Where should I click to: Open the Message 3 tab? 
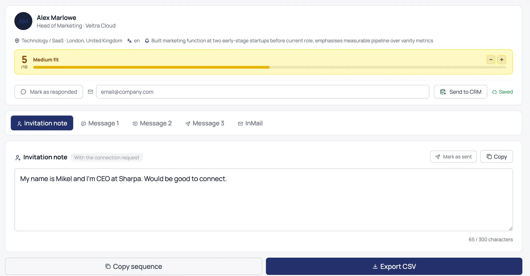click(x=205, y=123)
